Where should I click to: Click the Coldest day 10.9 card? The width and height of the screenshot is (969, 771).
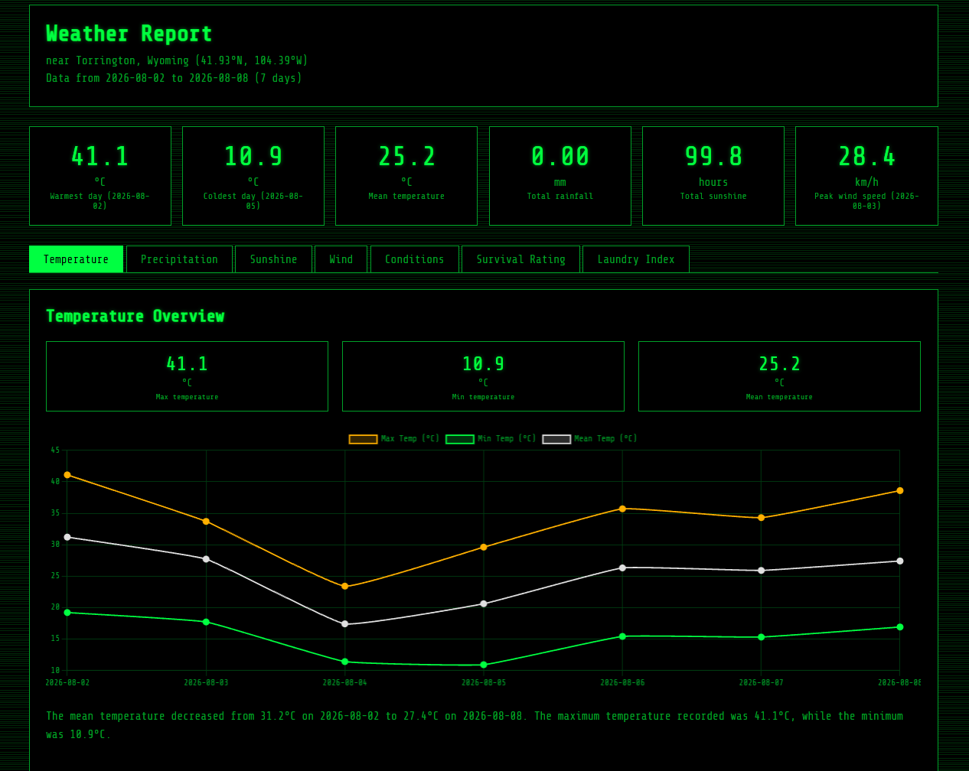tap(253, 176)
